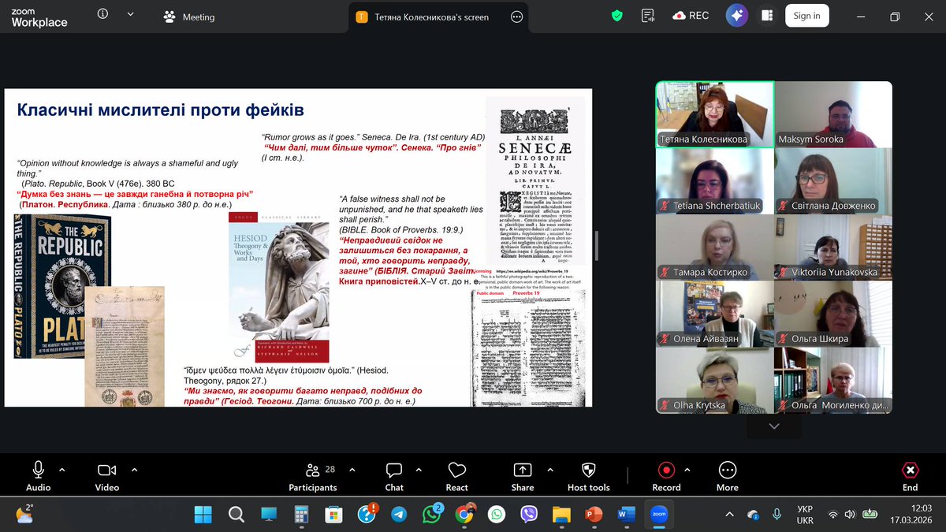Select Ольга Могиленко video tile
The width and height of the screenshot is (946, 532).
point(833,381)
